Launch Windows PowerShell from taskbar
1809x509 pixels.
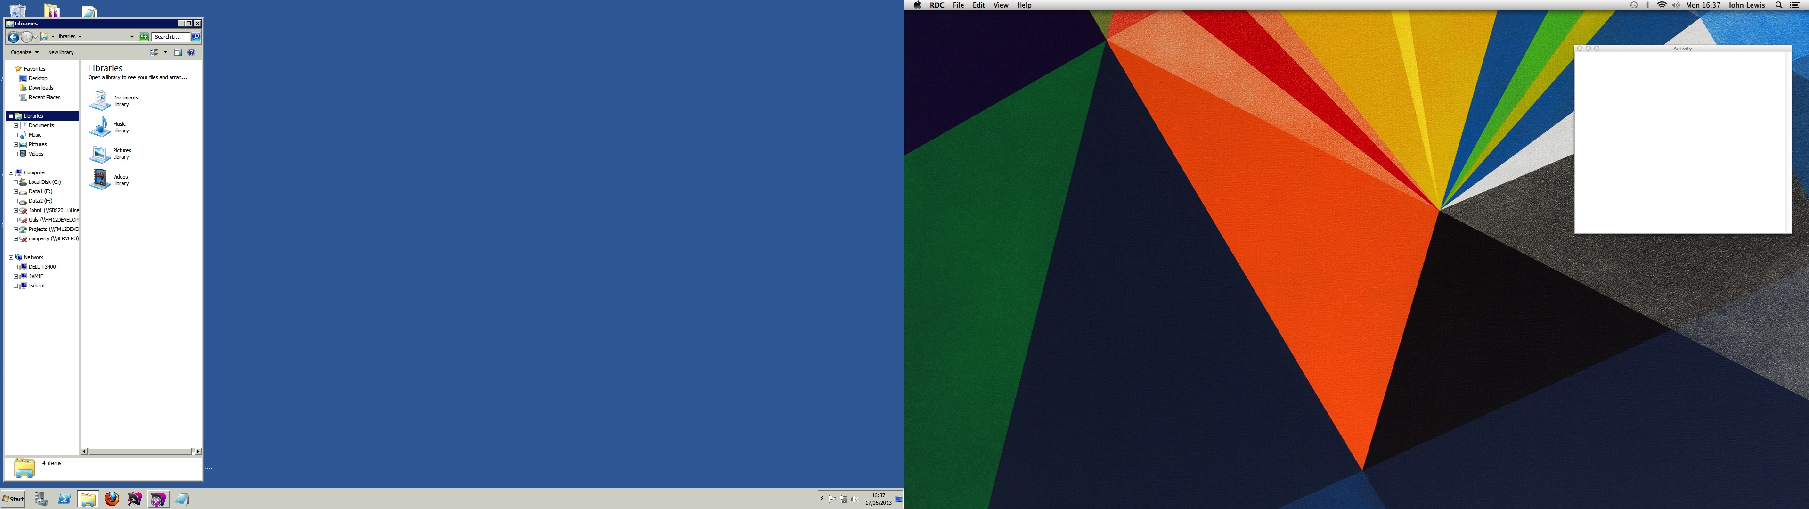tap(65, 499)
